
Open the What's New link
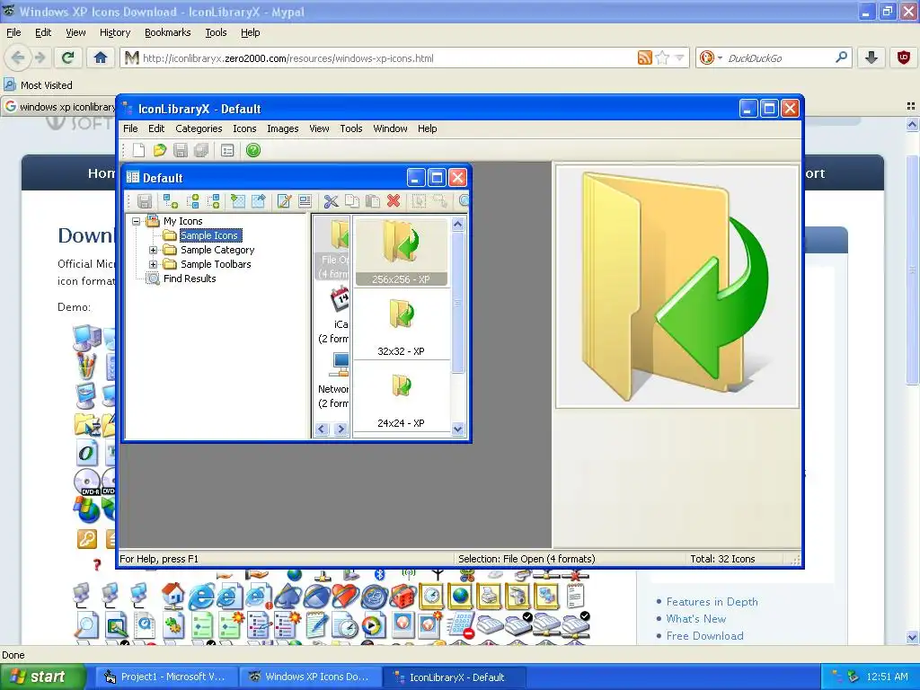tap(696, 618)
